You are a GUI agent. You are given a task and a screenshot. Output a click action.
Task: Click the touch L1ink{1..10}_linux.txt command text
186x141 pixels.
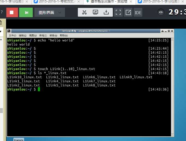click(x=66, y=69)
